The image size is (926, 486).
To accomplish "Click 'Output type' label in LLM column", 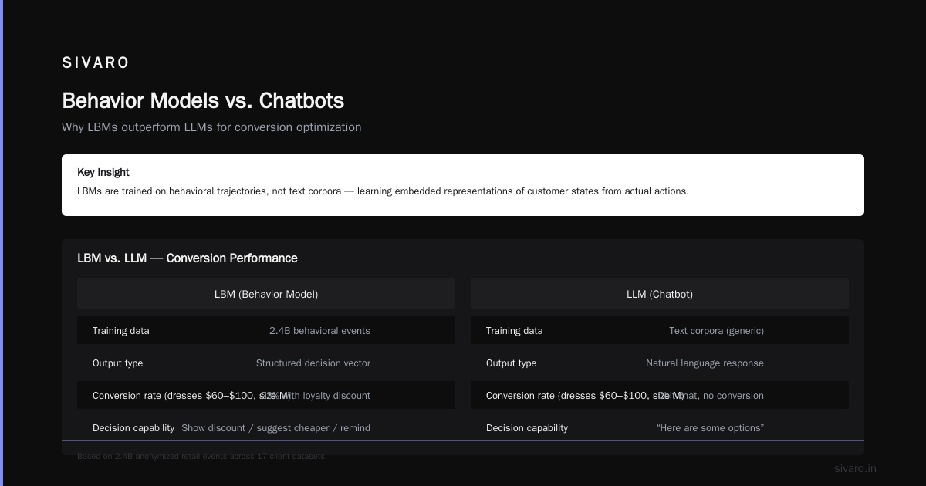I will tap(511, 363).
